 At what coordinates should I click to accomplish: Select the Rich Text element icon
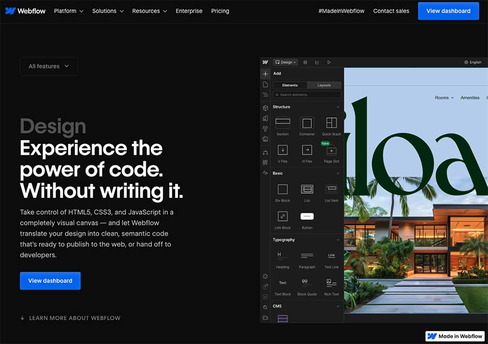click(331, 282)
